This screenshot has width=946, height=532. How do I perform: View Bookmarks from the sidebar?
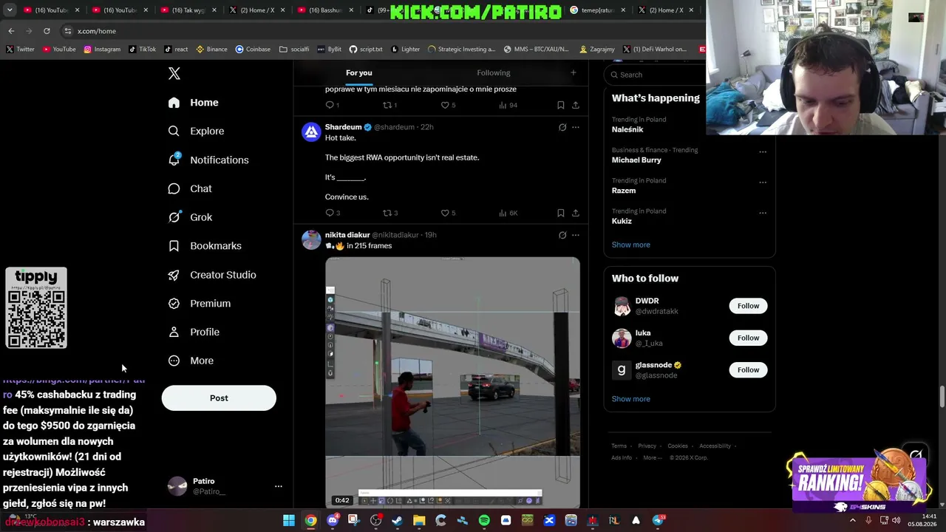(205, 246)
